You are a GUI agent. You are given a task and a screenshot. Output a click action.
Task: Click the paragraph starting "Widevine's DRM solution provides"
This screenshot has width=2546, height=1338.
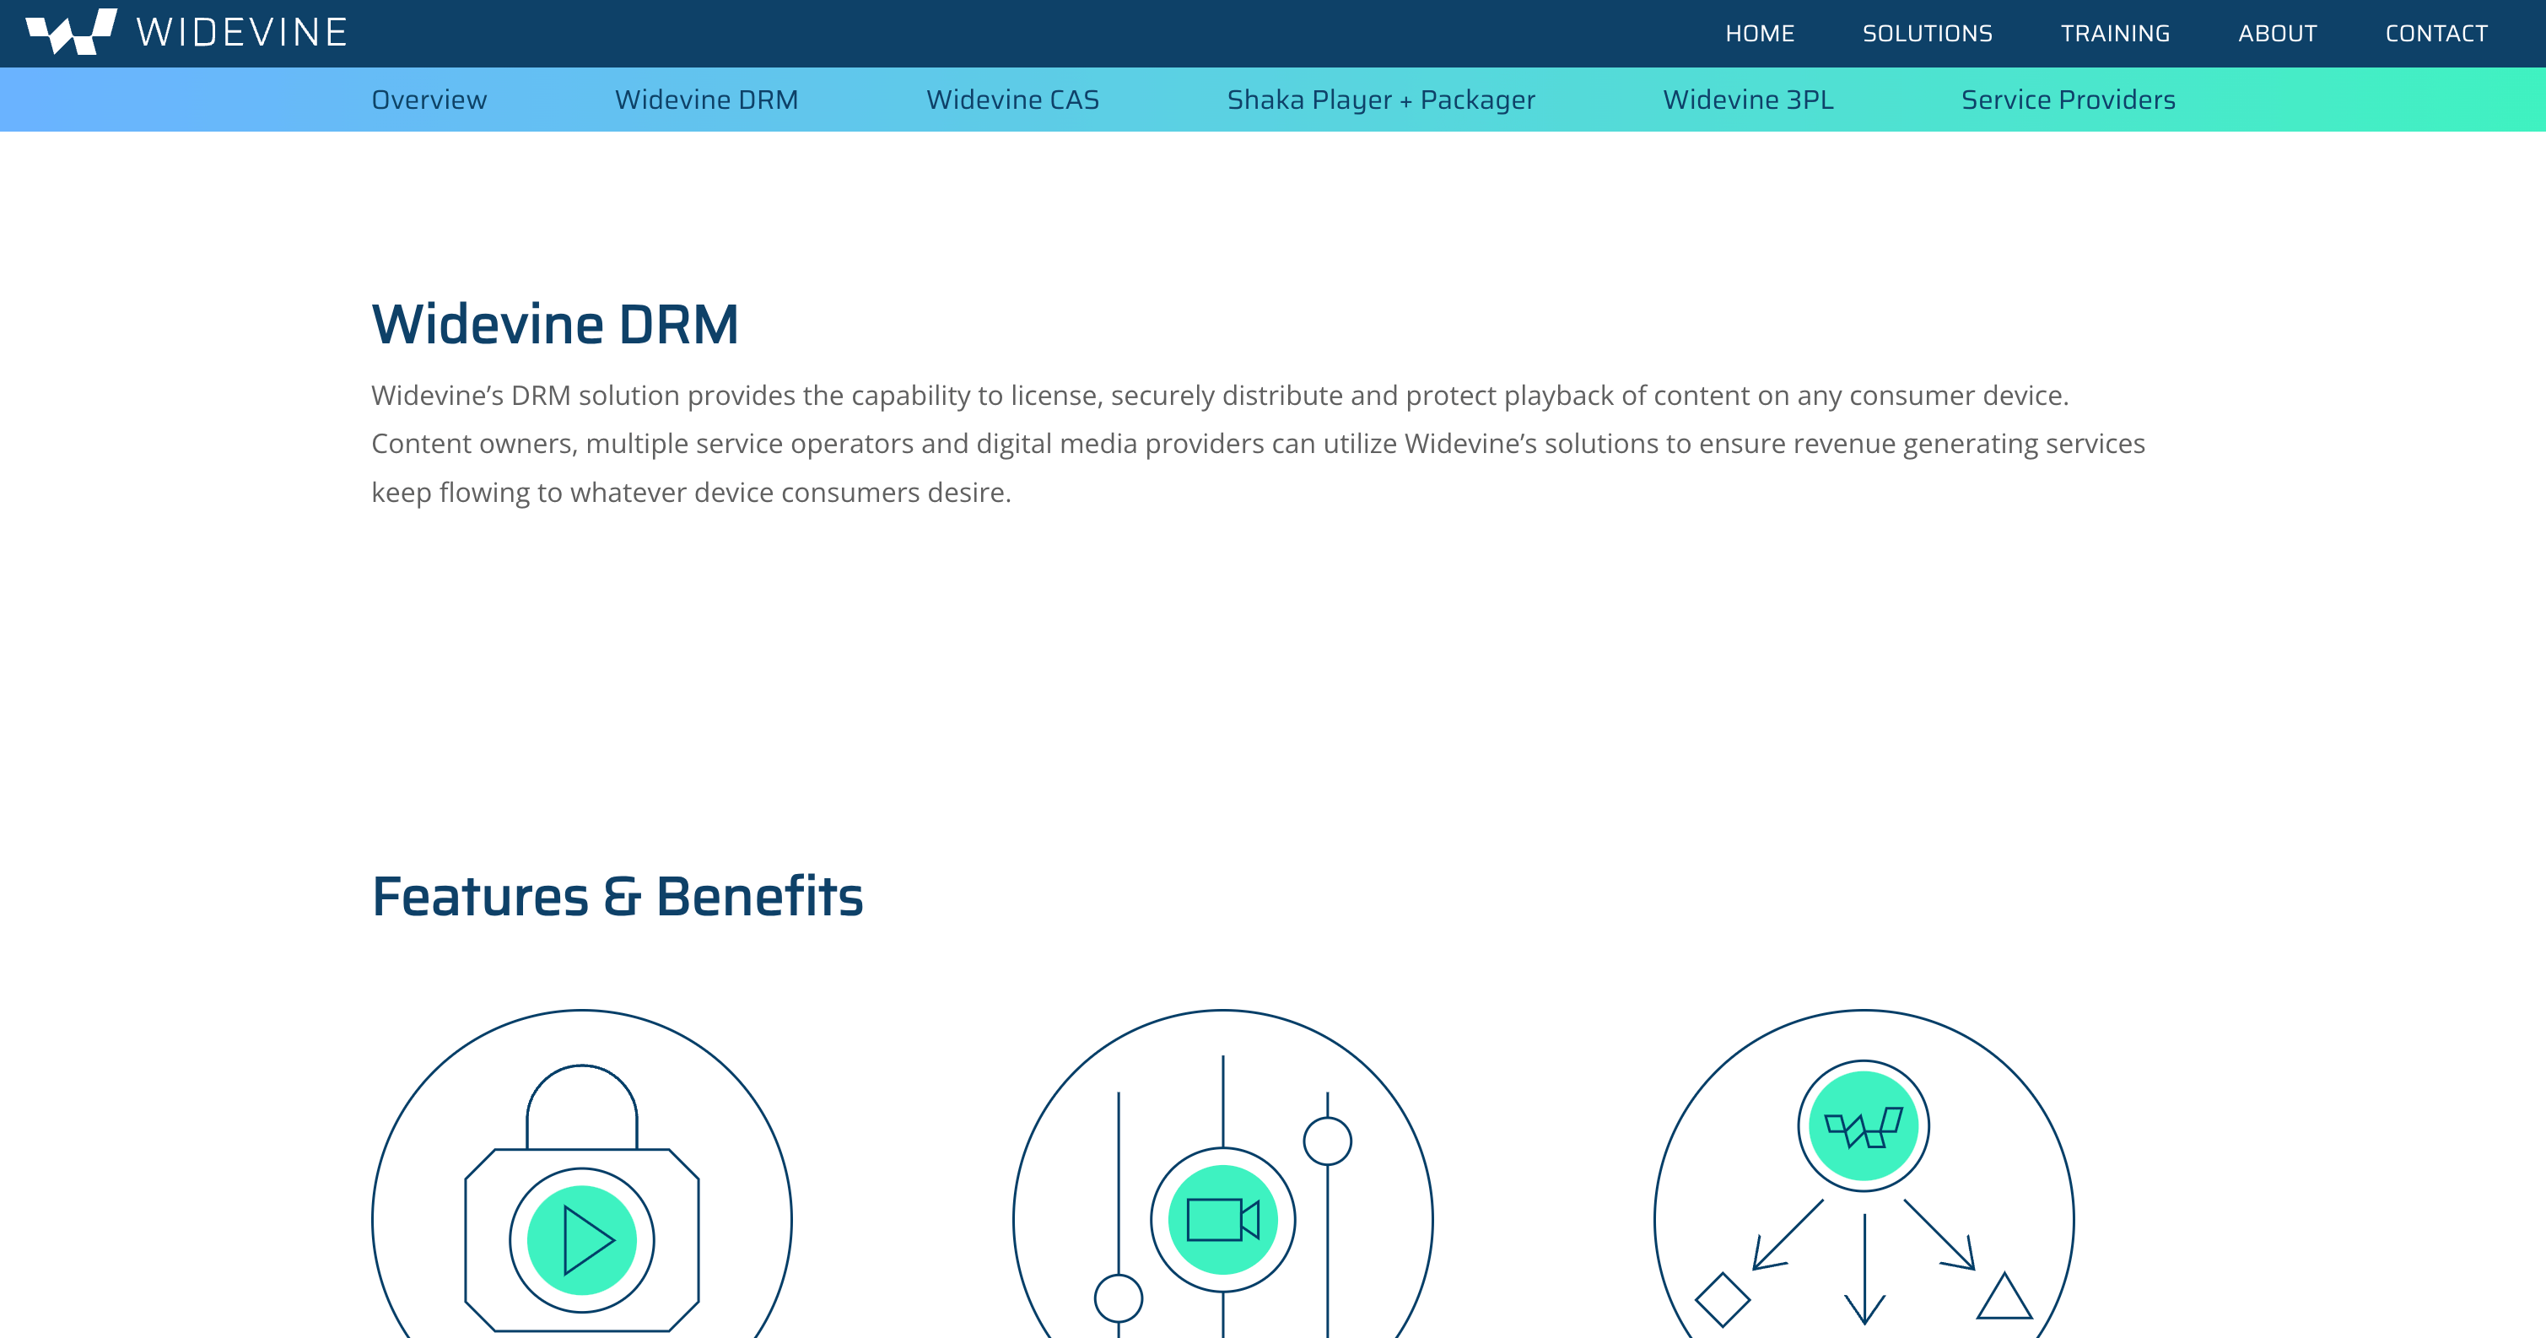click(1258, 444)
